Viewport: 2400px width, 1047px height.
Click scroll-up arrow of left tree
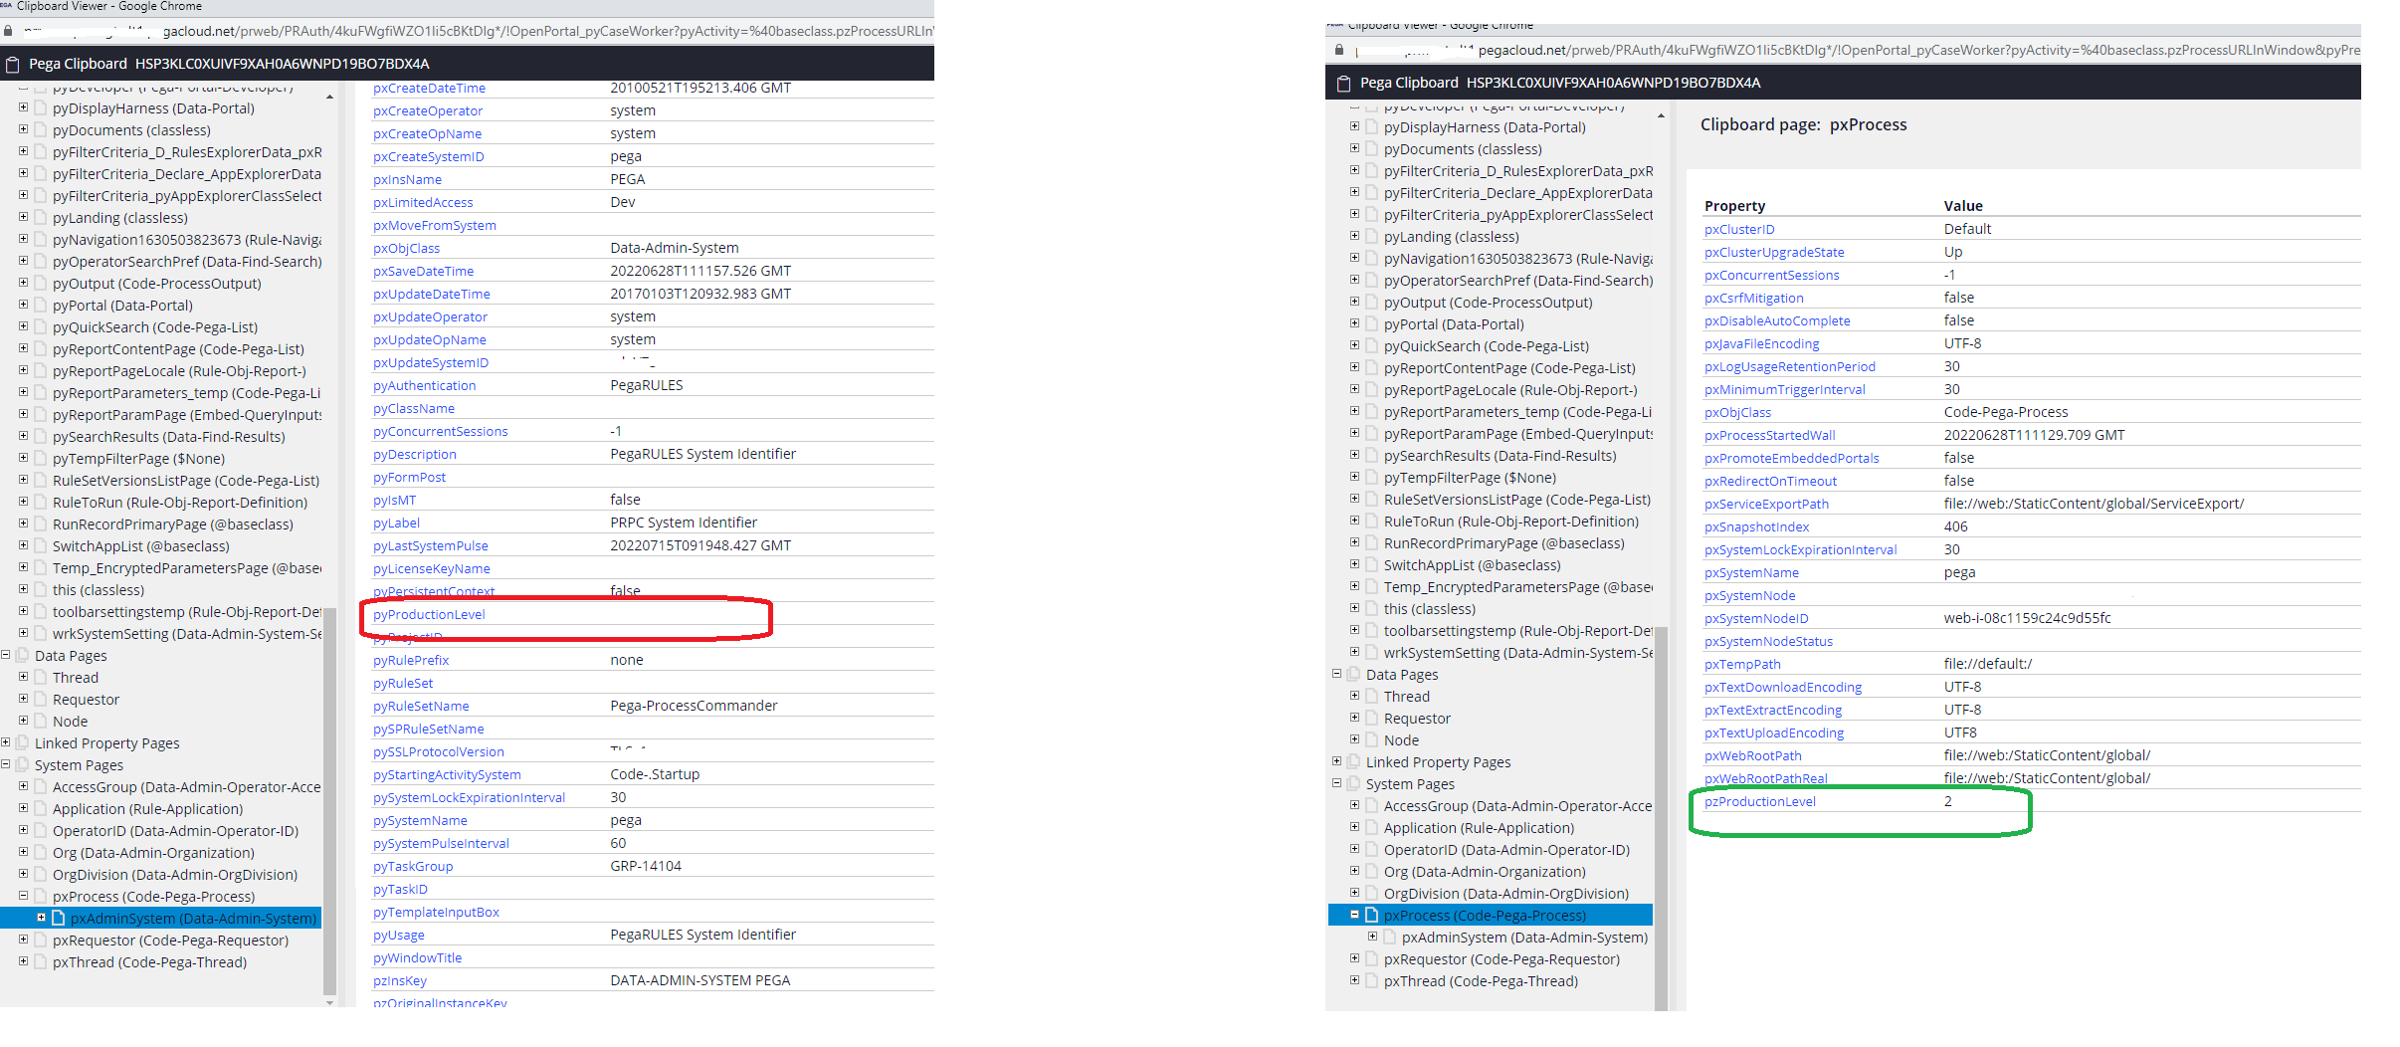coord(329,97)
